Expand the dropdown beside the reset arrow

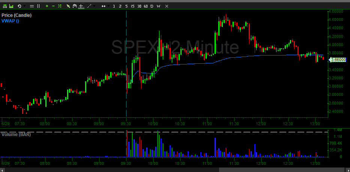(24, 6)
